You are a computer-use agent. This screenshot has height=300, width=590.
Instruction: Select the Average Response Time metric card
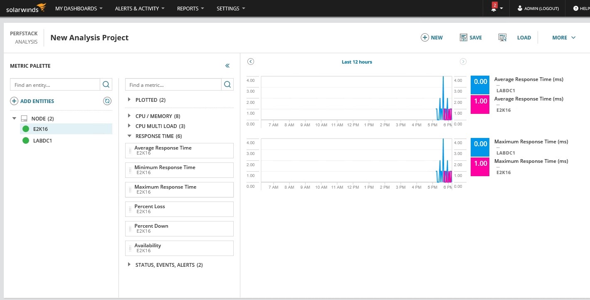point(179,150)
